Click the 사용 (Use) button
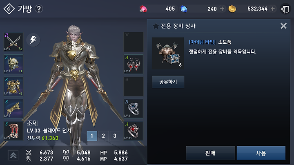 (x=261, y=153)
